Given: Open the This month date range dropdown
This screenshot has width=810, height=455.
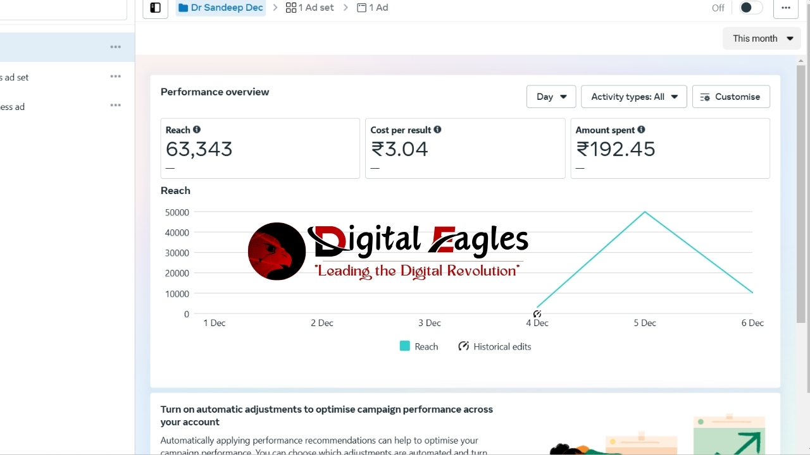Looking at the screenshot, I should point(762,39).
